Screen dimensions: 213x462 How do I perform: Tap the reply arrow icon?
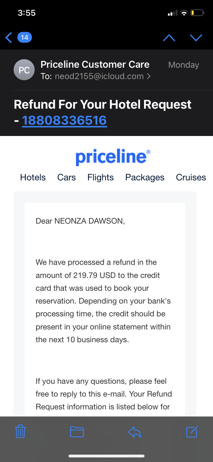click(x=135, y=432)
